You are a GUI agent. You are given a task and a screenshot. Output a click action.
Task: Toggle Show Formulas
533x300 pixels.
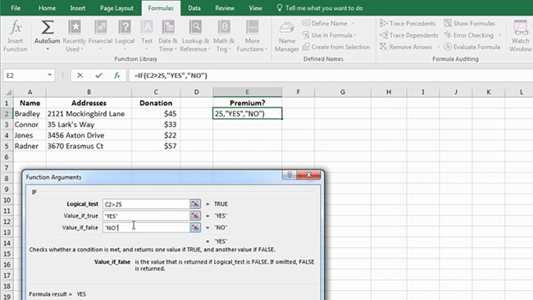point(469,24)
